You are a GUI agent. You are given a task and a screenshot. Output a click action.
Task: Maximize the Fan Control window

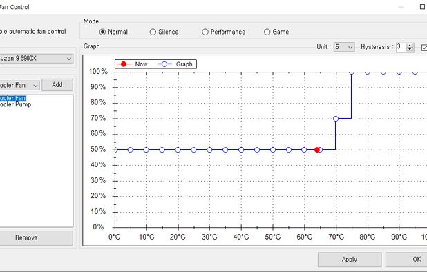[x=423, y=7]
